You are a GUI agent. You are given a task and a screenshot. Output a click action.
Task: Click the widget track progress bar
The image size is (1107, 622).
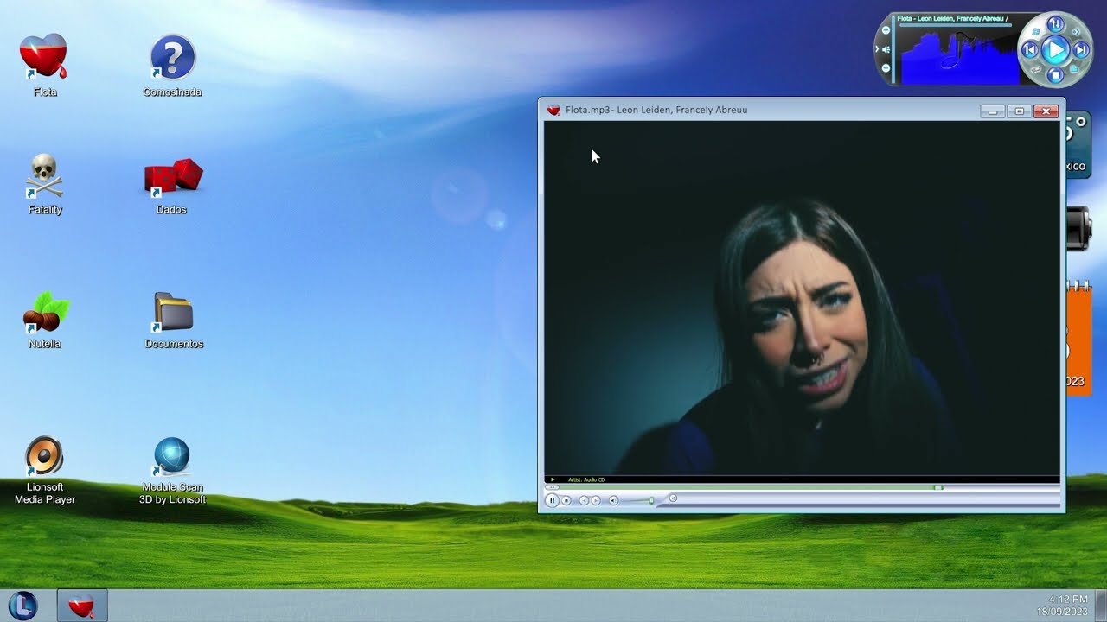tap(956, 25)
